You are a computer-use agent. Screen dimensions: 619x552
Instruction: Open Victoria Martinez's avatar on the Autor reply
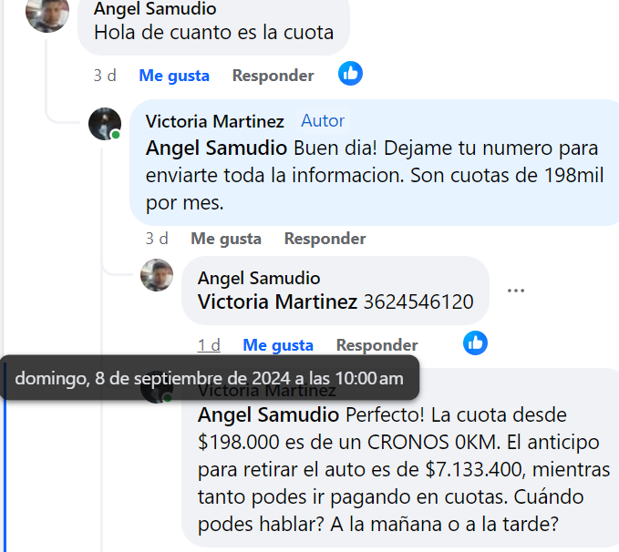[x=105, y=124]
